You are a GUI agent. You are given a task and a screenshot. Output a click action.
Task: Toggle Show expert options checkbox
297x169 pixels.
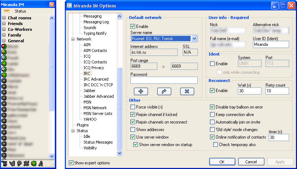(x=71, y=163)
